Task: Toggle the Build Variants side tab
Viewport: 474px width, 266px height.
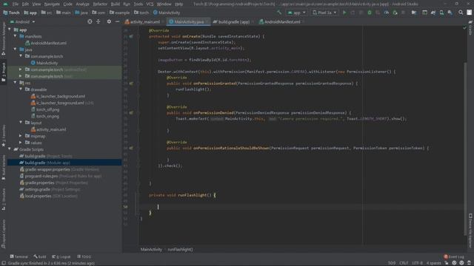Action: 3,168
